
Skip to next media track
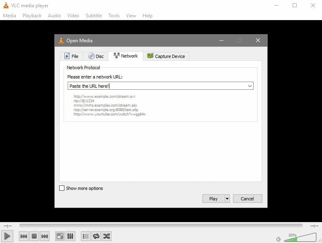(x=45, y=236)
